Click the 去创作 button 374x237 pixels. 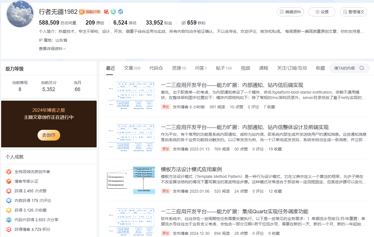[49, 135]
